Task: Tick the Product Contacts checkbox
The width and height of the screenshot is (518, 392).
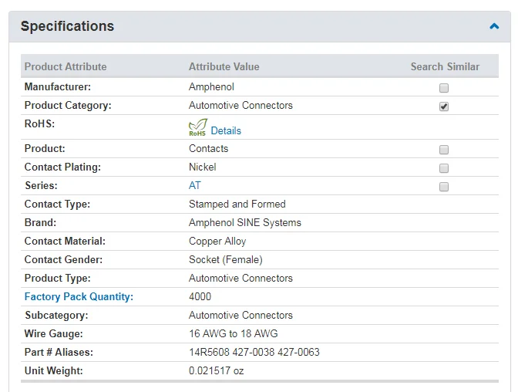Action: (444, 150)
